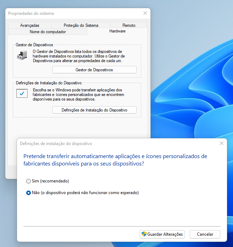
Task: Cancel the device installation settings dialog
Action: [205, 234]
